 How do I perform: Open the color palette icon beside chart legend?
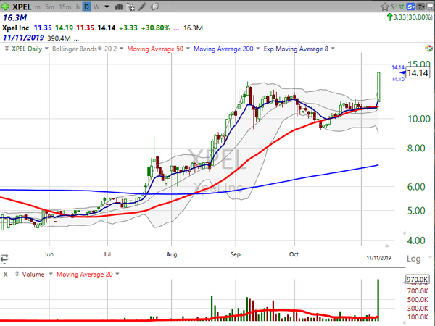pos(429,49)
